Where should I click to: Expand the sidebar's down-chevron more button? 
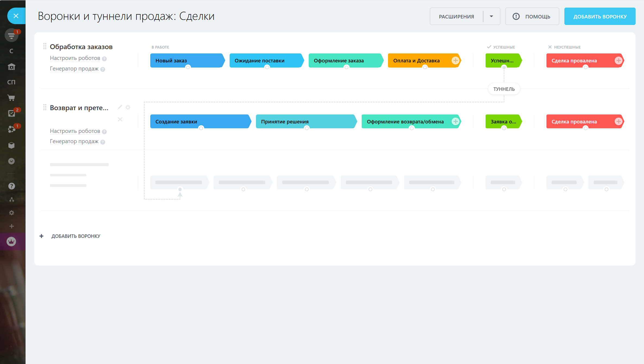pyautogui.click(x=11, y=161)
